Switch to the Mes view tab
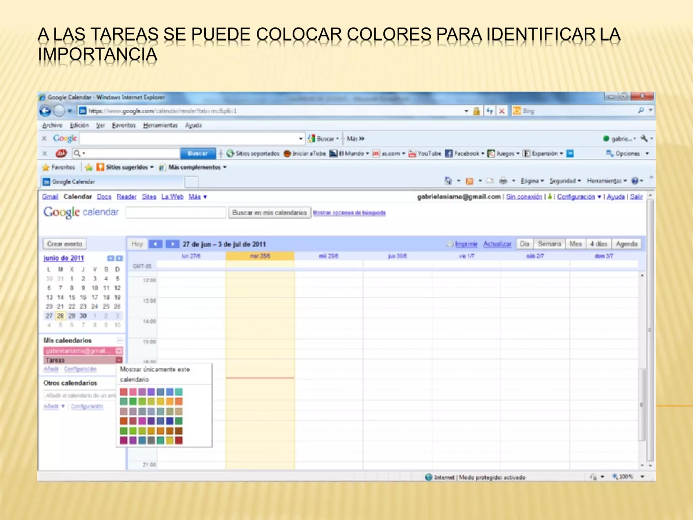The image size is (693, 520). click(575, 244)
